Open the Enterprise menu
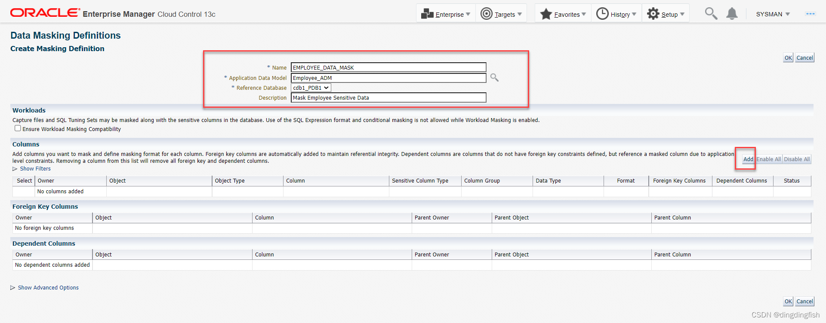 pyautogui.click(x=446, y=14)
